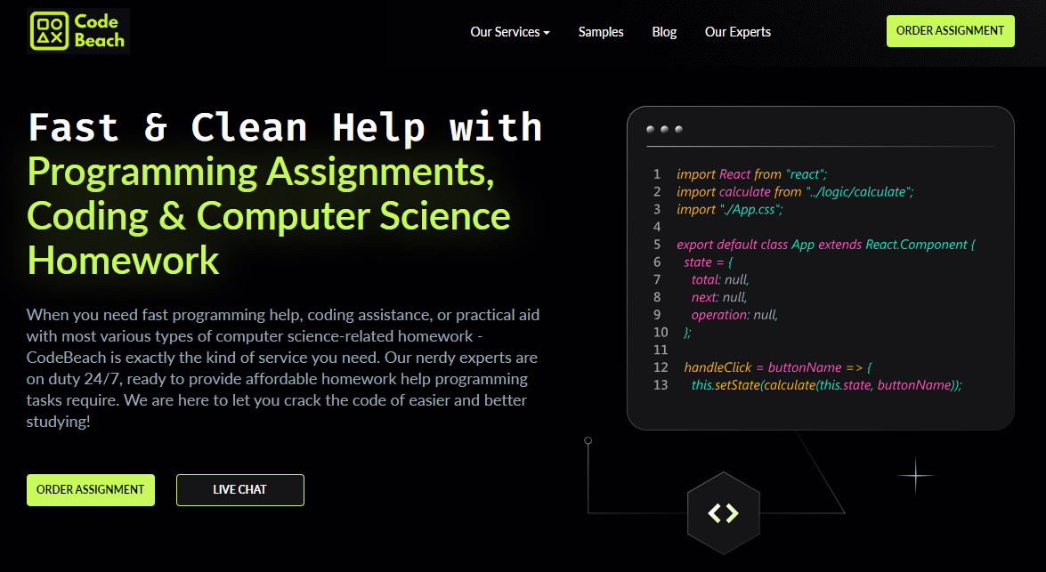The width and height of the screenshot is (1046, 572).
Task: Click the code brackets hexagon icon
Action: (724, 513)
